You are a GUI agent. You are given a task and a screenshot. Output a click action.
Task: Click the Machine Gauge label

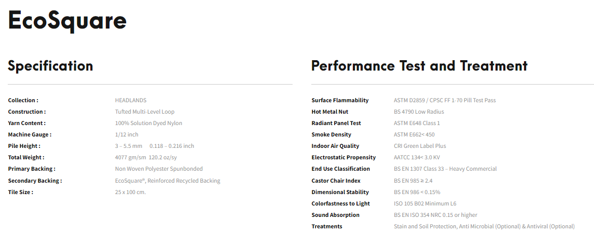30,134
